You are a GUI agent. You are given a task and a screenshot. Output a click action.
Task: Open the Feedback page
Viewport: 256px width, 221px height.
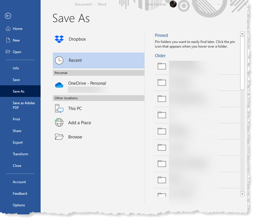click(20, 194)
